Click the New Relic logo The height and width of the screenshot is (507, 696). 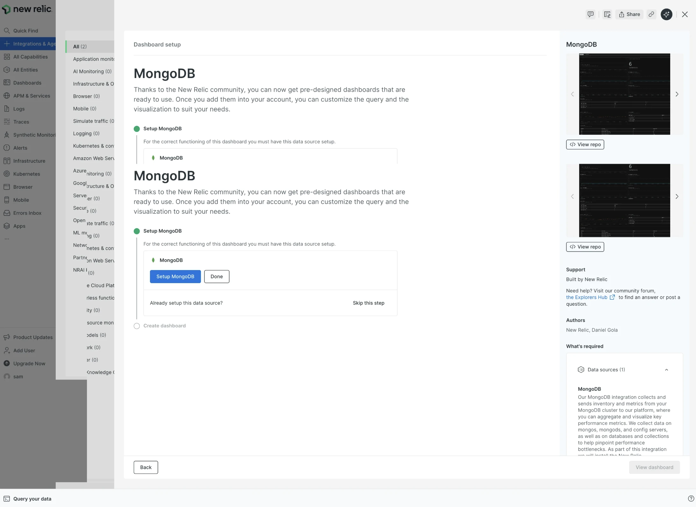(27, 9)
